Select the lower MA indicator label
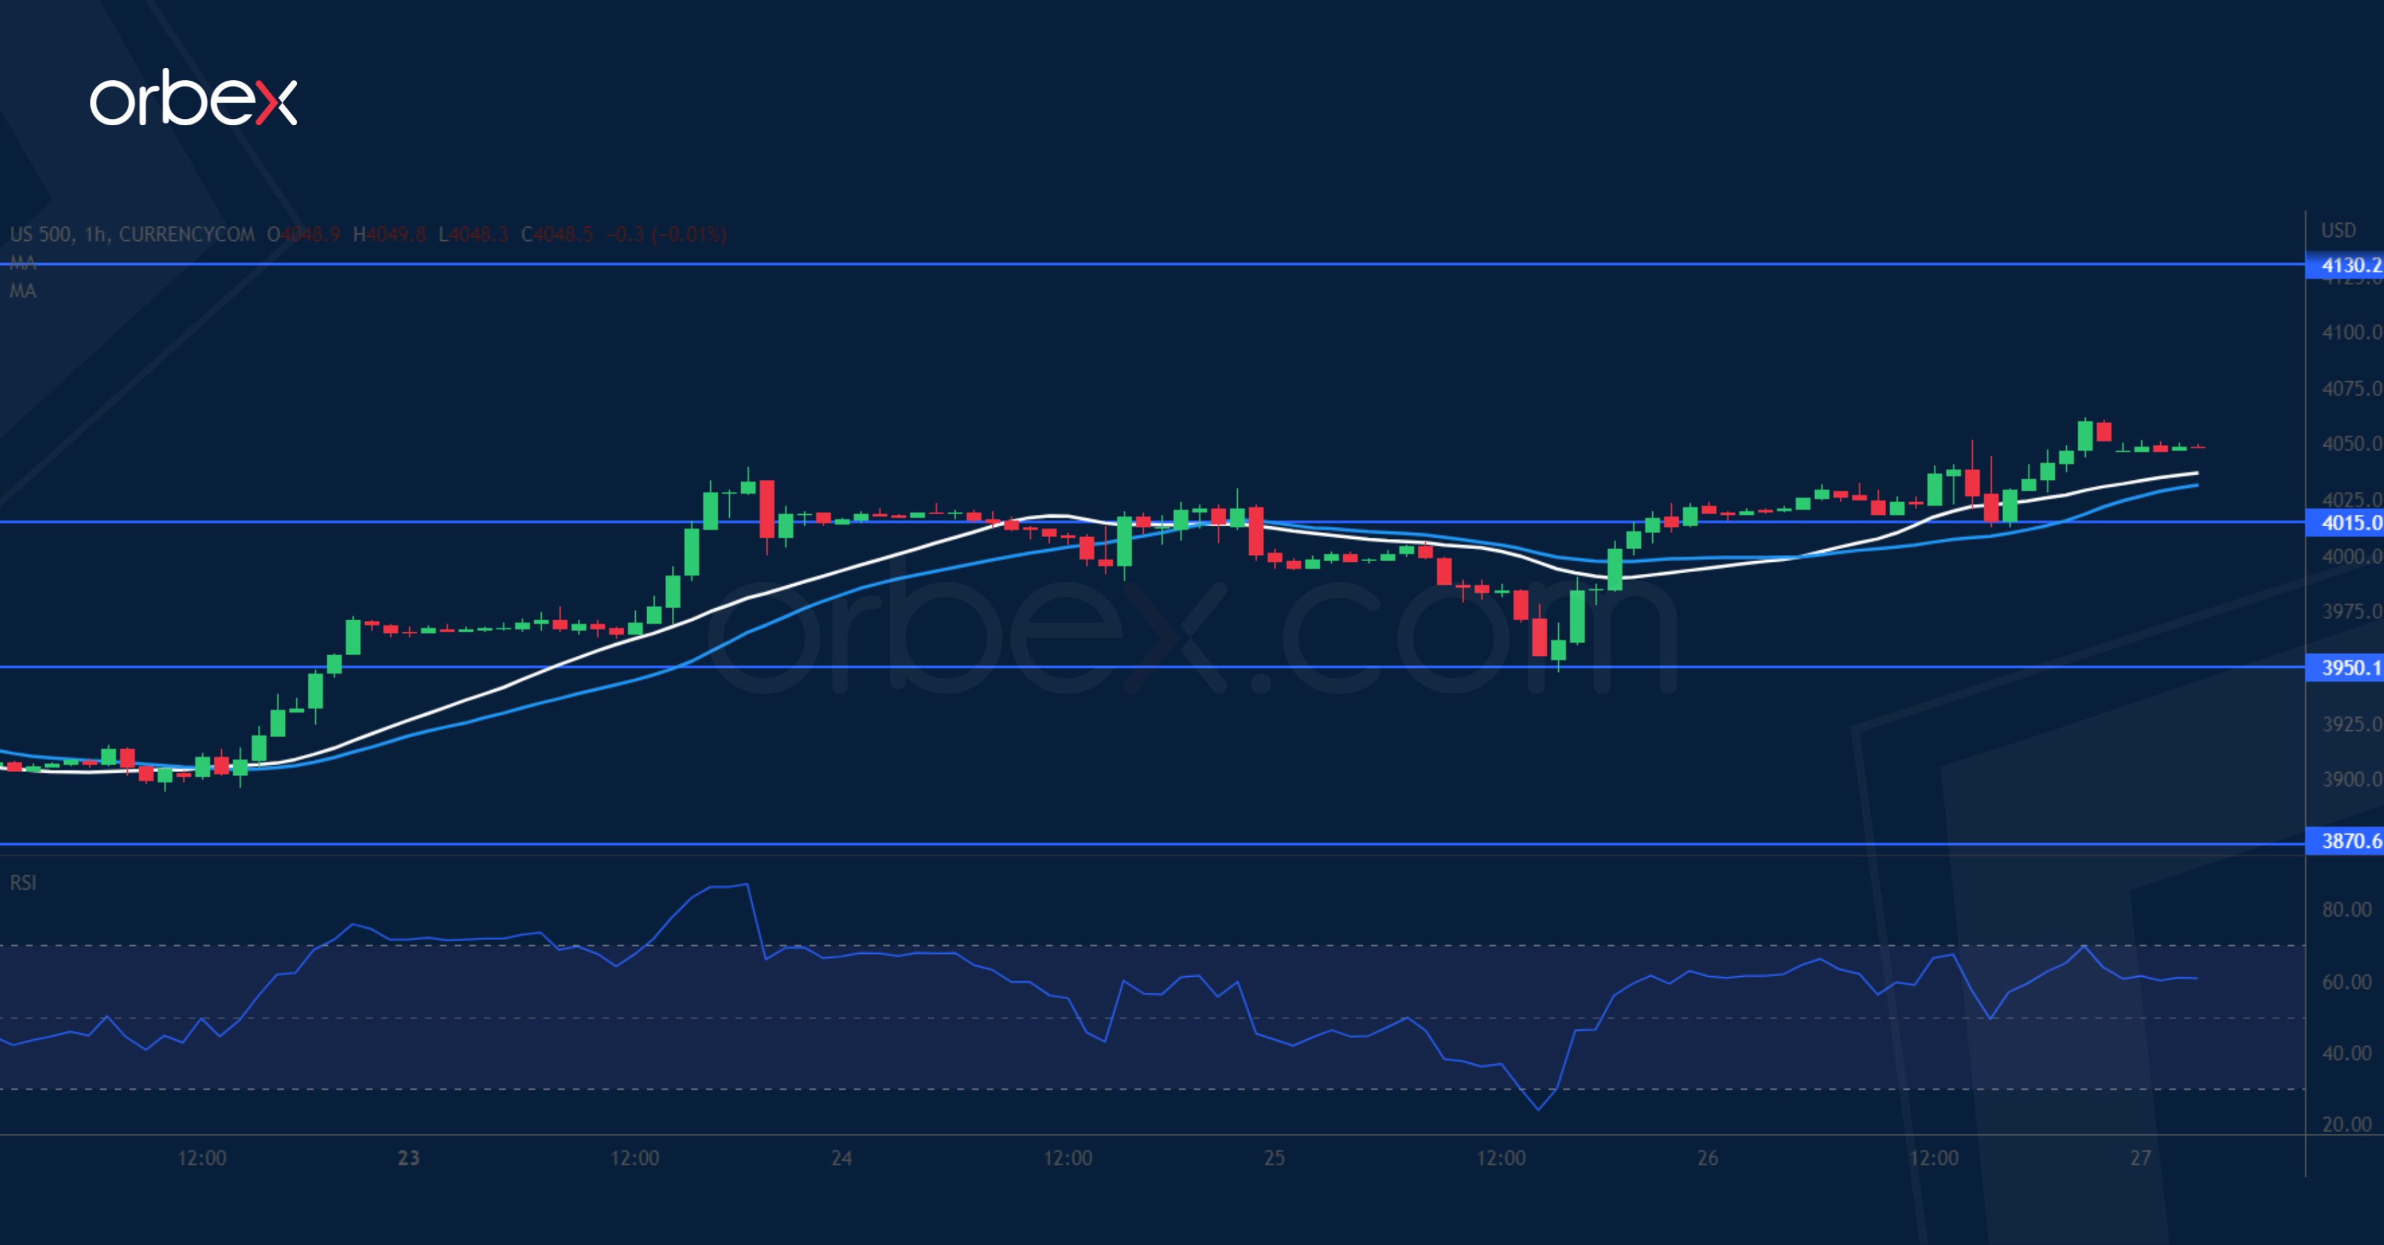2384x1245 pixels. 22,291
